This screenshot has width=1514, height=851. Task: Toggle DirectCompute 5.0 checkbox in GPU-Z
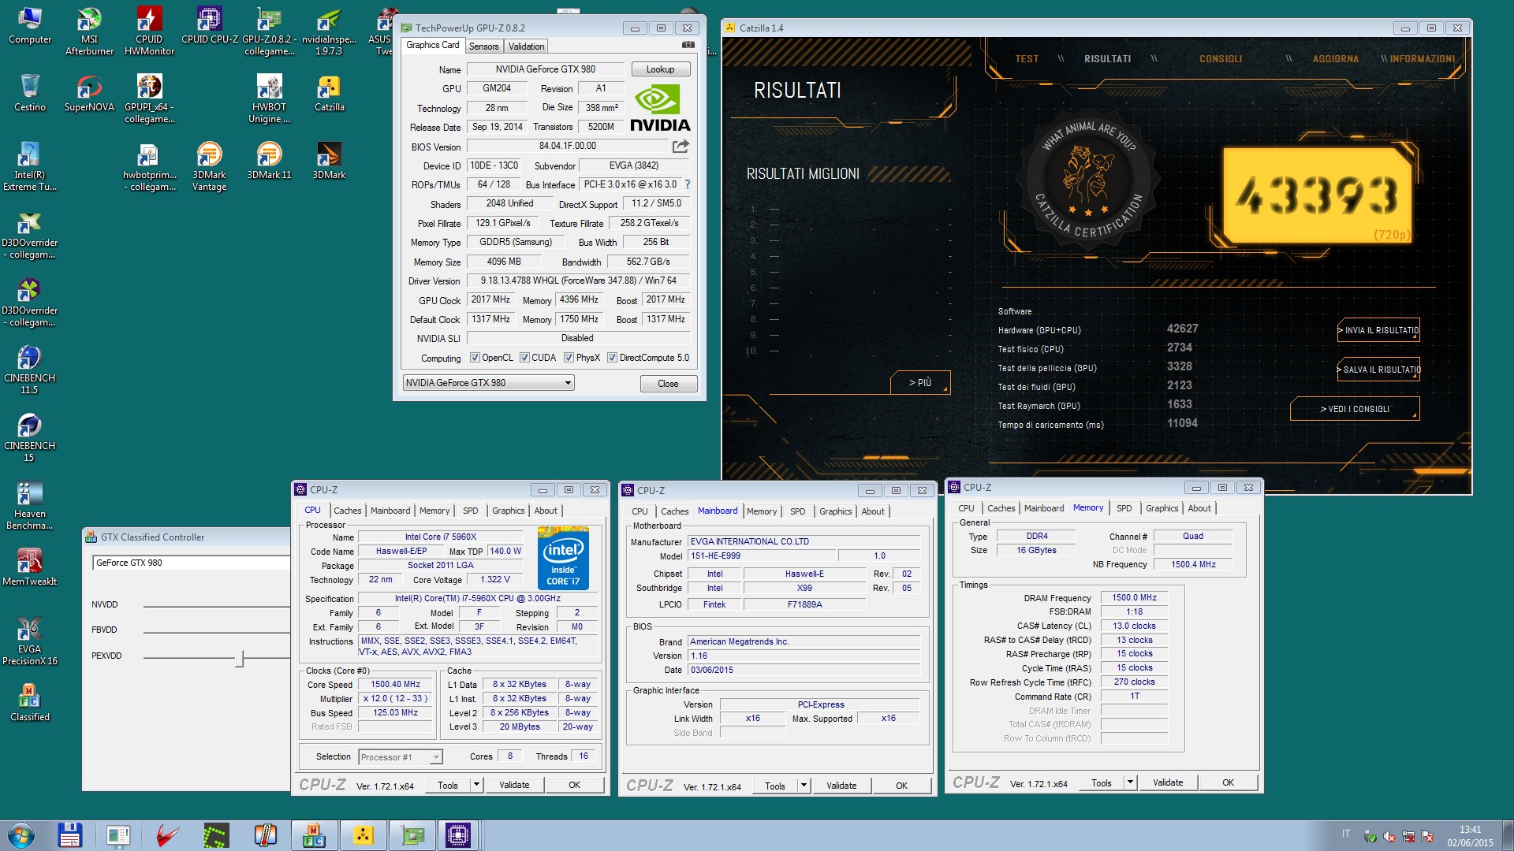[612, 358]
